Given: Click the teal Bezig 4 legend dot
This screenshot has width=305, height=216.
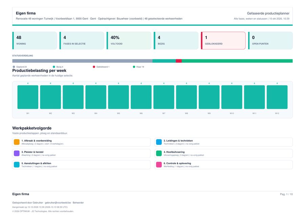Looking at the screenshot, I should pos(54,67).
